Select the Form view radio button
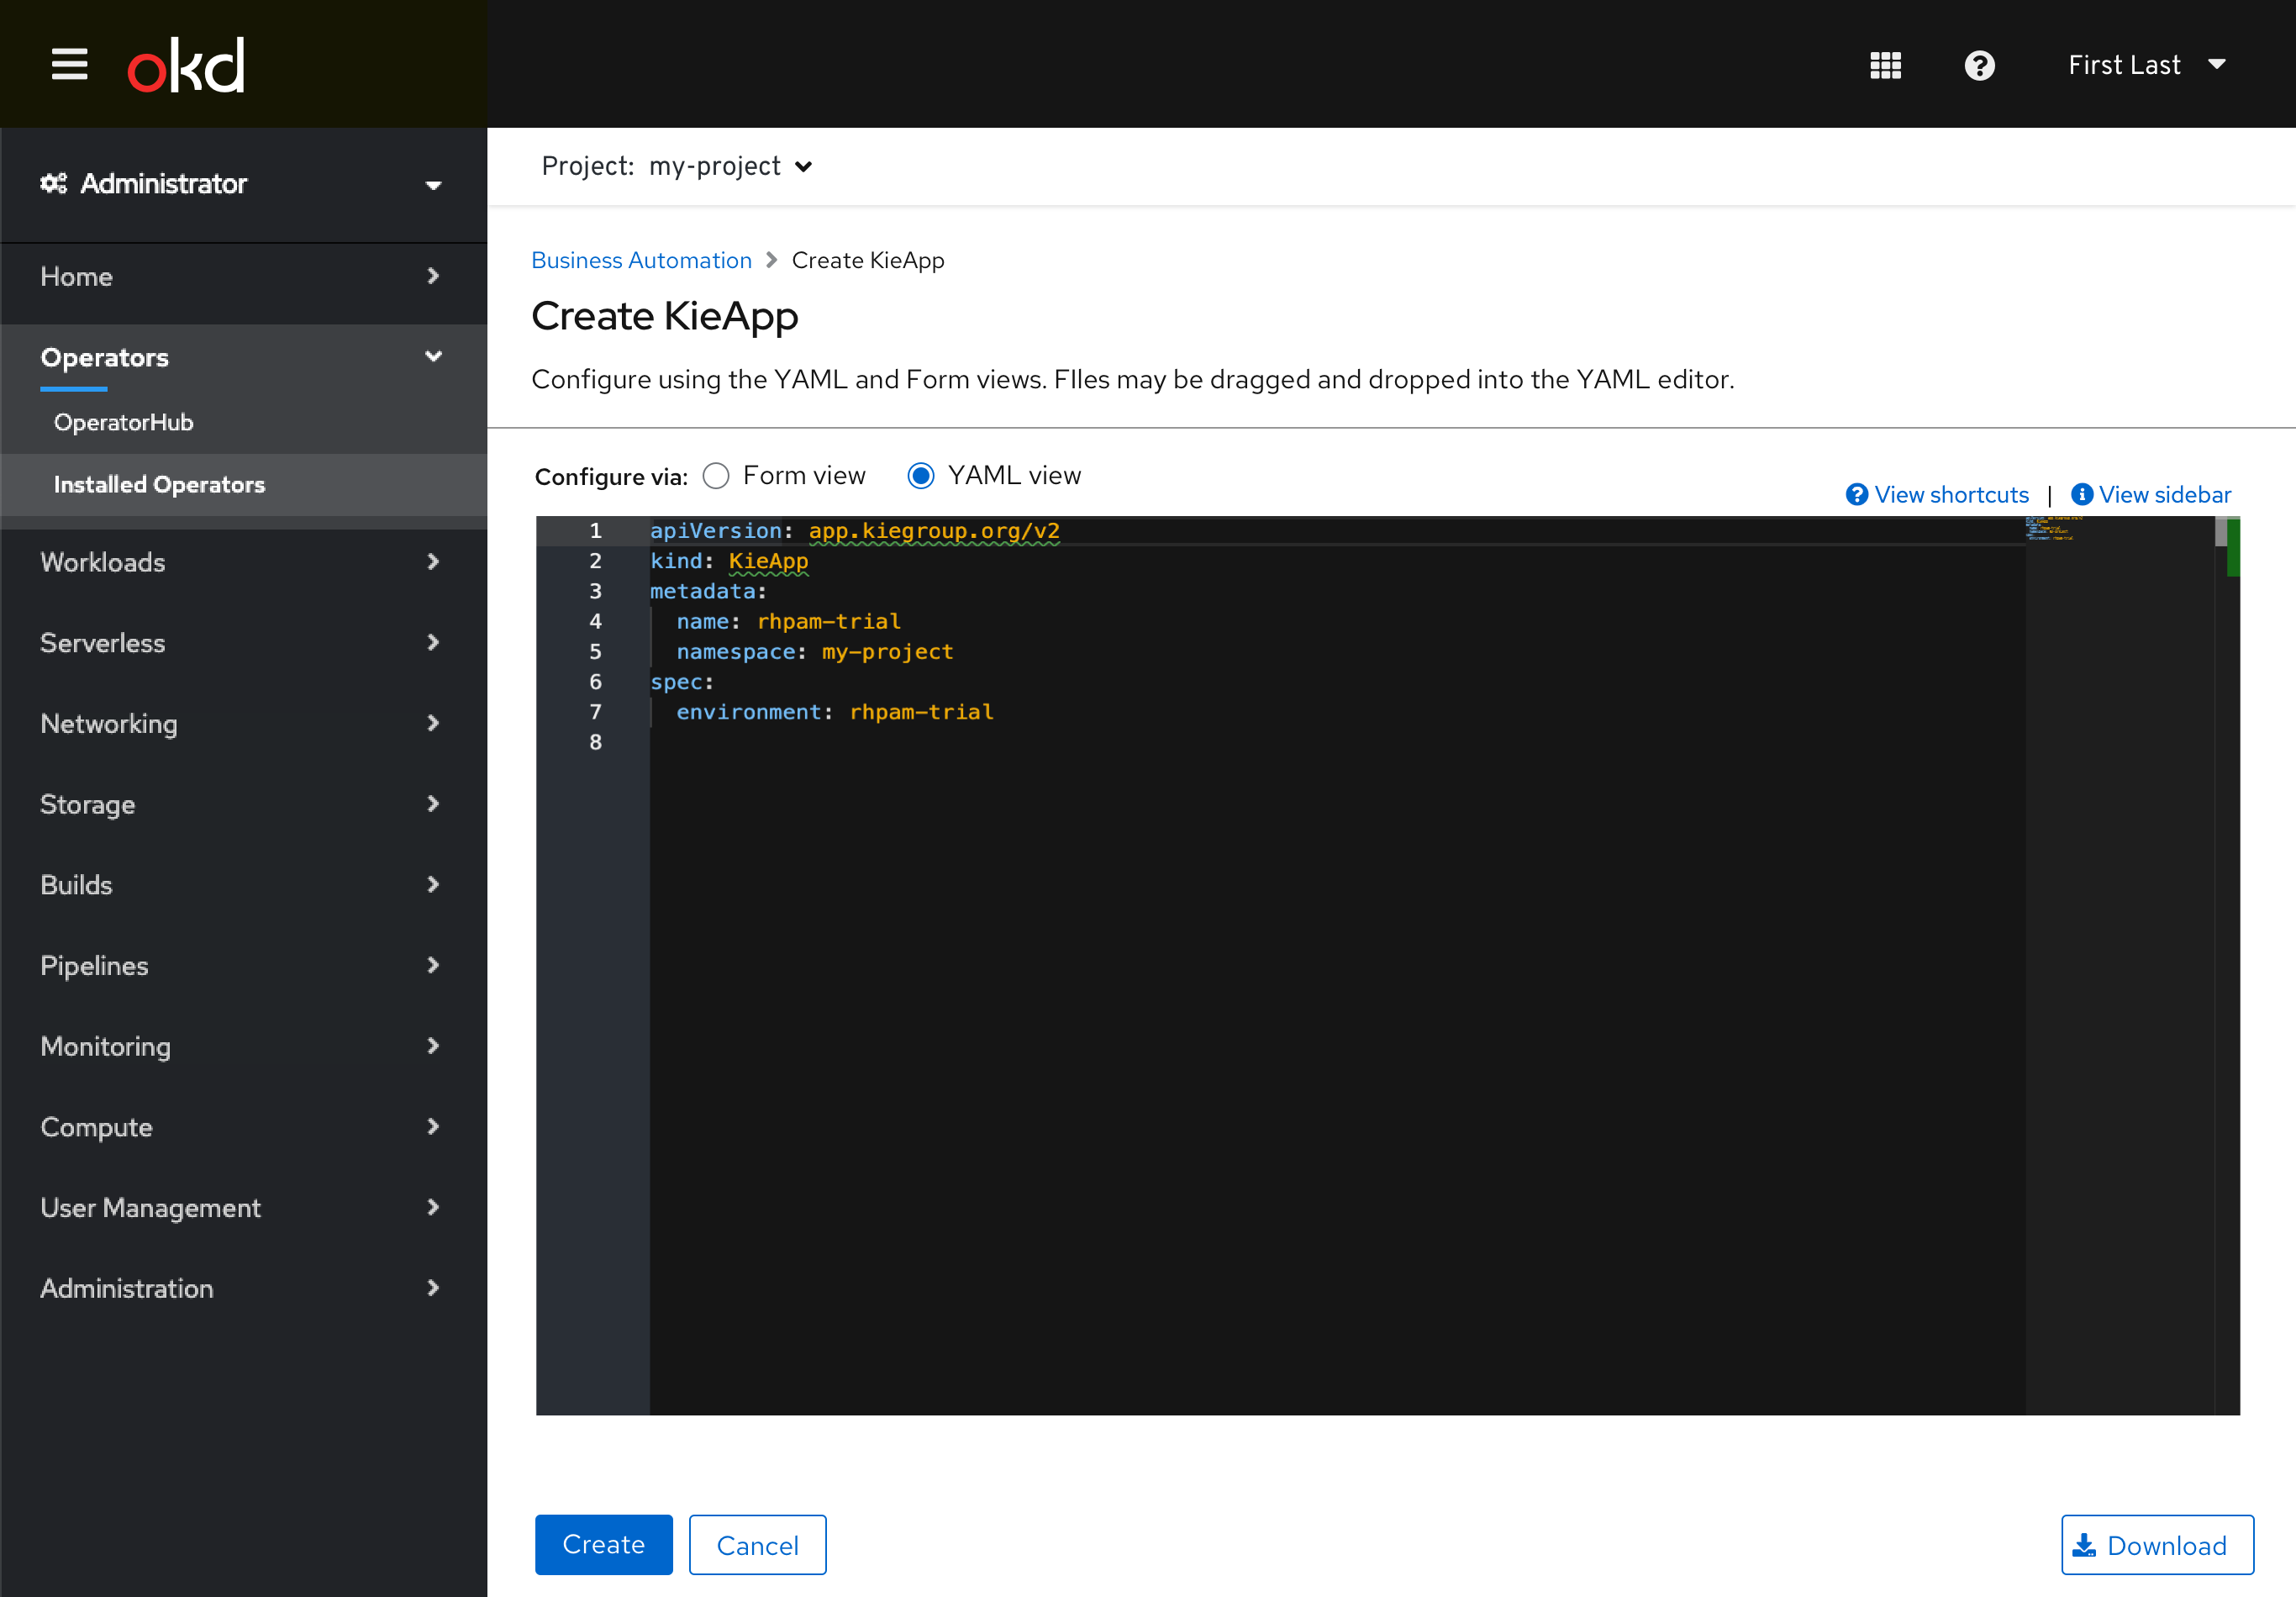The height and width of the screenshot is (1597, 2296). [717, 477]
